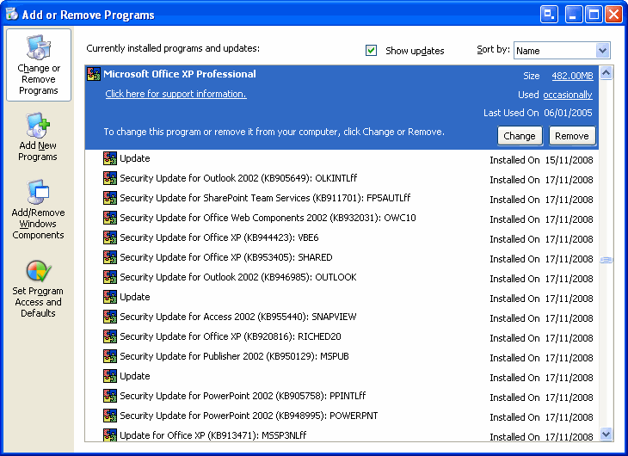Screen dimensions: 628x456
Task: Click icon for Office XP KB913471 update
Action: tap(110, 434)
